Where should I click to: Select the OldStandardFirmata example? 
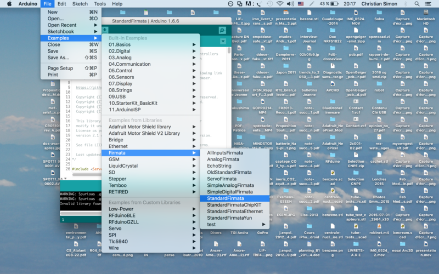coord(235,172)
